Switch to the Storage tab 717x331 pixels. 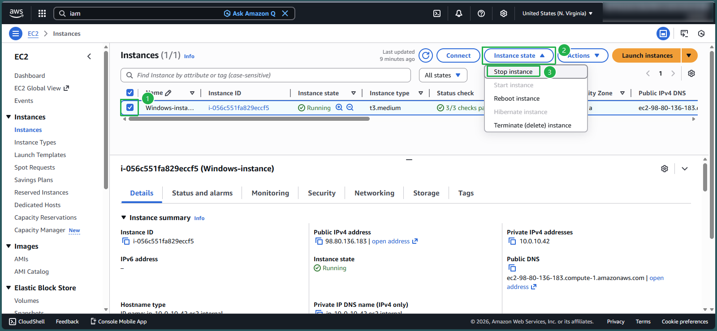426,193
